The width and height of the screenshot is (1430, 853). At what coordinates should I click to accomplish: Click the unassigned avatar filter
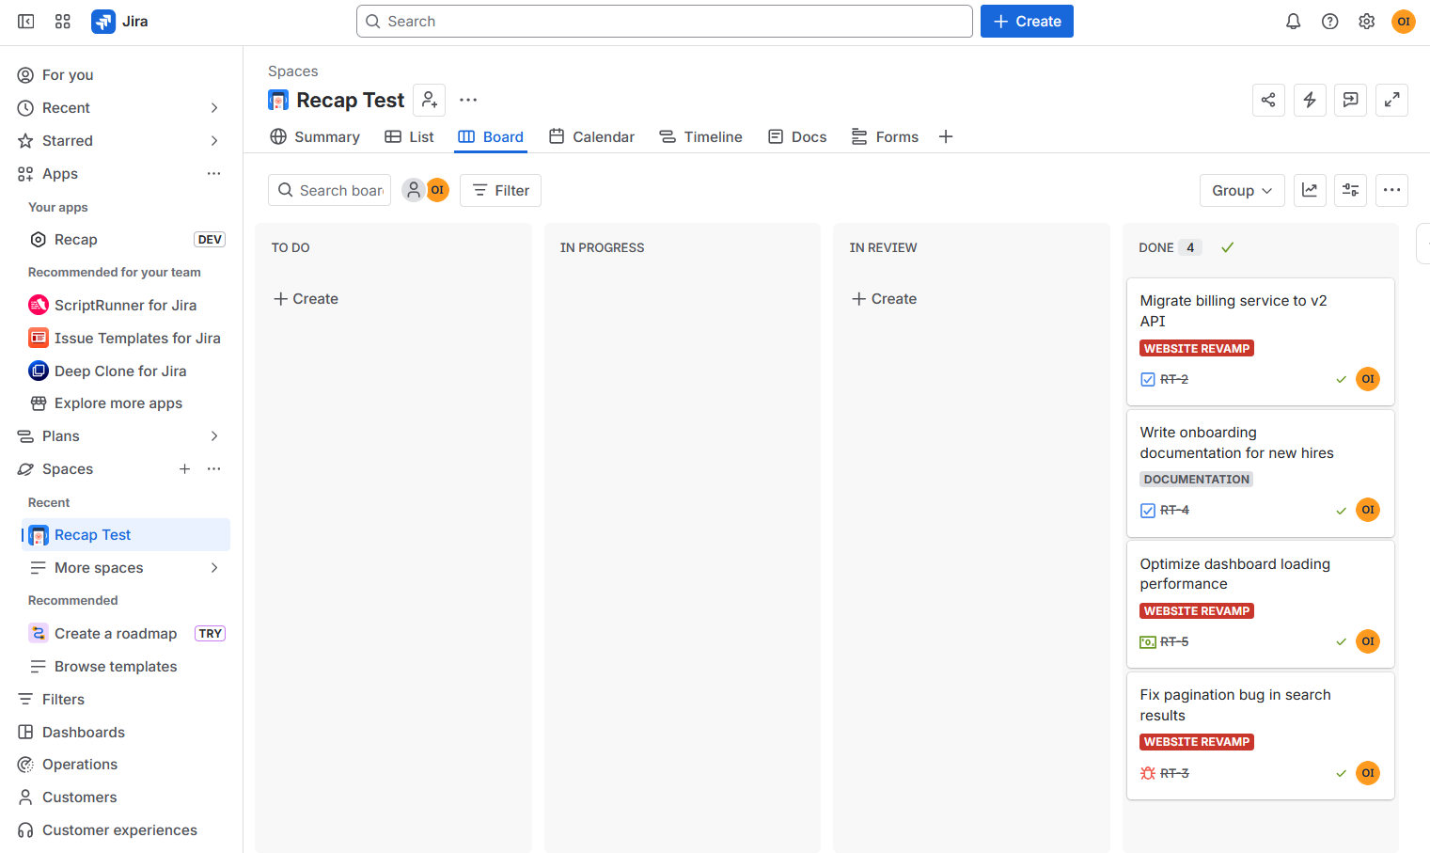[414, 190]
